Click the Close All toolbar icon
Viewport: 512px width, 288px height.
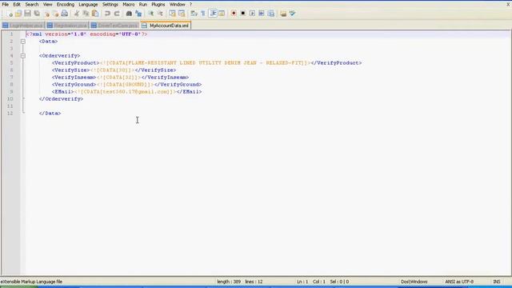[55, 14]
